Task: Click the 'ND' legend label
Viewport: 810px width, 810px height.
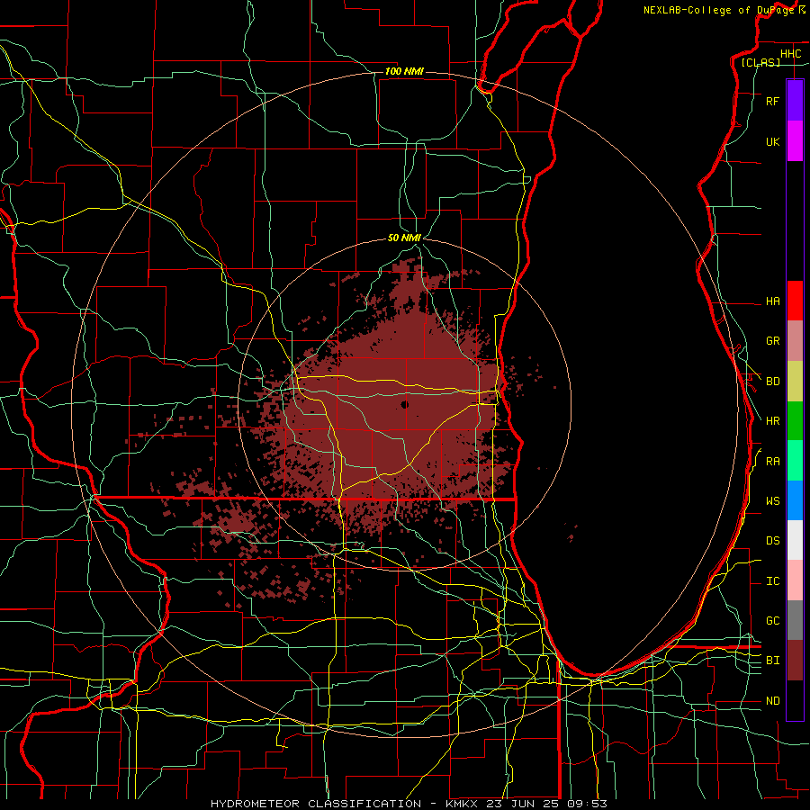Action: [x=773, y=701]
